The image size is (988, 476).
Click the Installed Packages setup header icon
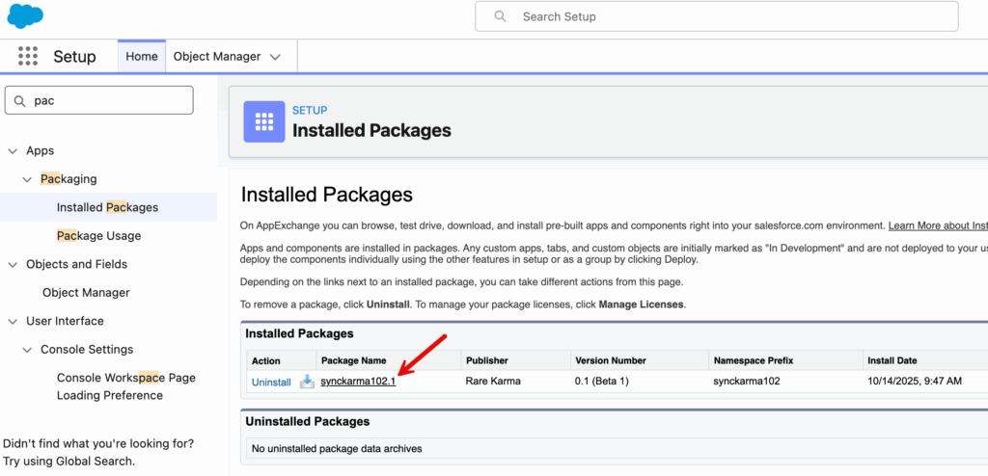(264, 121)
